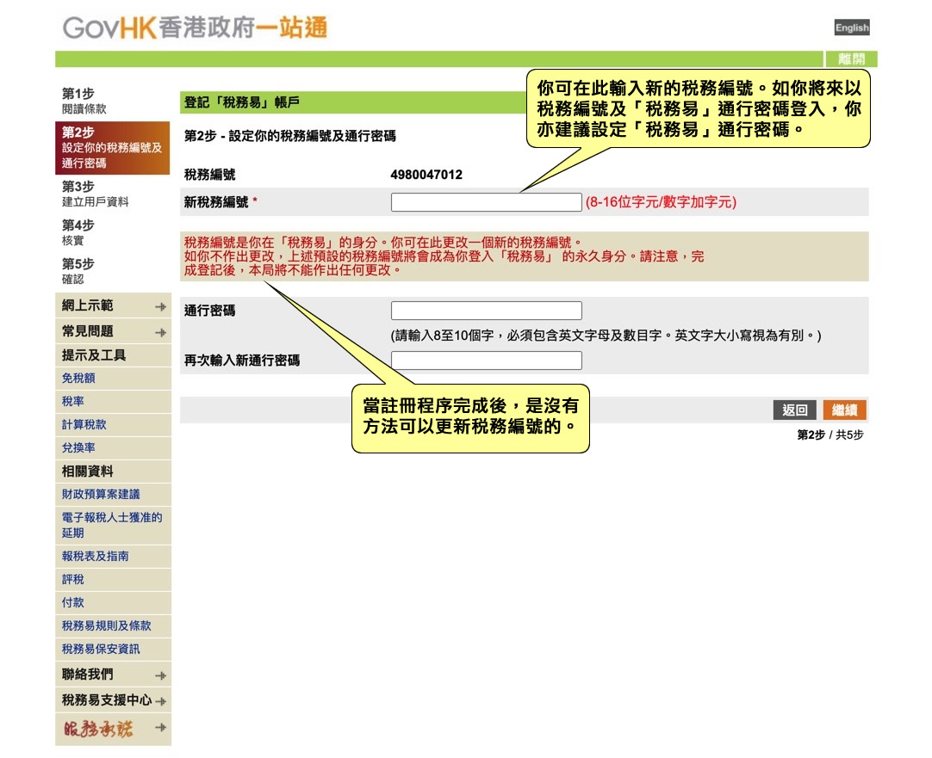The image size is (932, 758).
Task: Open the 免稅額 link
Action: [78, 378]
